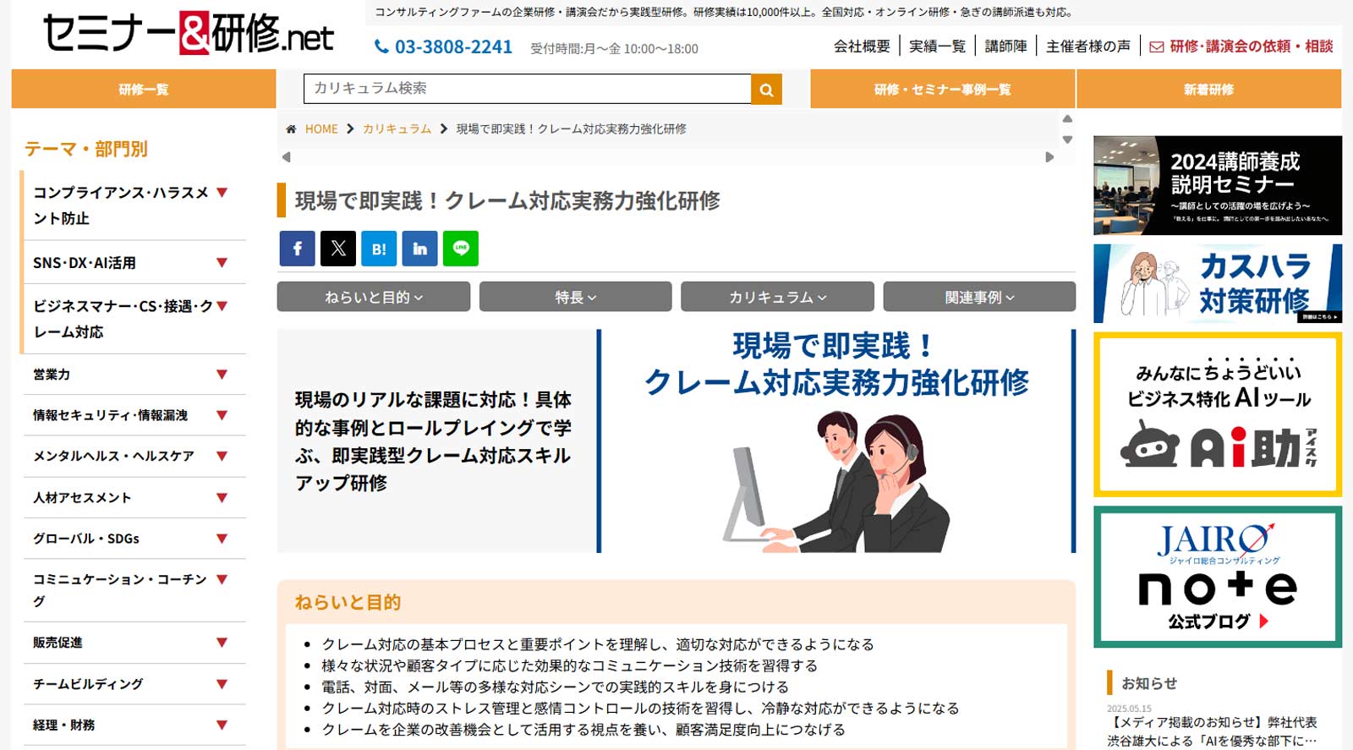This screenshot has width=1353, height=750.
Task: Click the セミナー&研修.net site logo
Action: (188, 34)
